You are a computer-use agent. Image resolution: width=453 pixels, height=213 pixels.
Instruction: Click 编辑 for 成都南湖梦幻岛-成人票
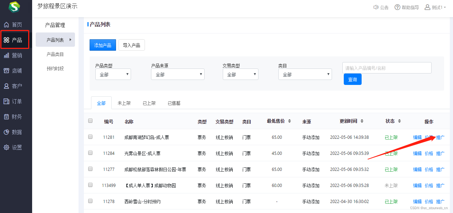(x=417, y=137)
